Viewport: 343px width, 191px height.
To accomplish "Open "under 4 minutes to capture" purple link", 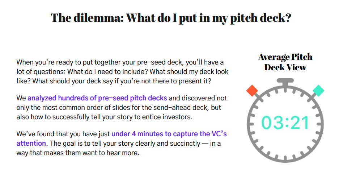I will click(169, 134).
